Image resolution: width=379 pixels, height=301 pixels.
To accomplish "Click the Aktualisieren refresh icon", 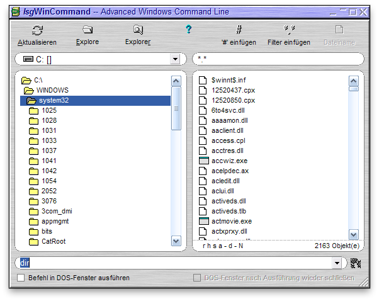I will pos(37,30).
